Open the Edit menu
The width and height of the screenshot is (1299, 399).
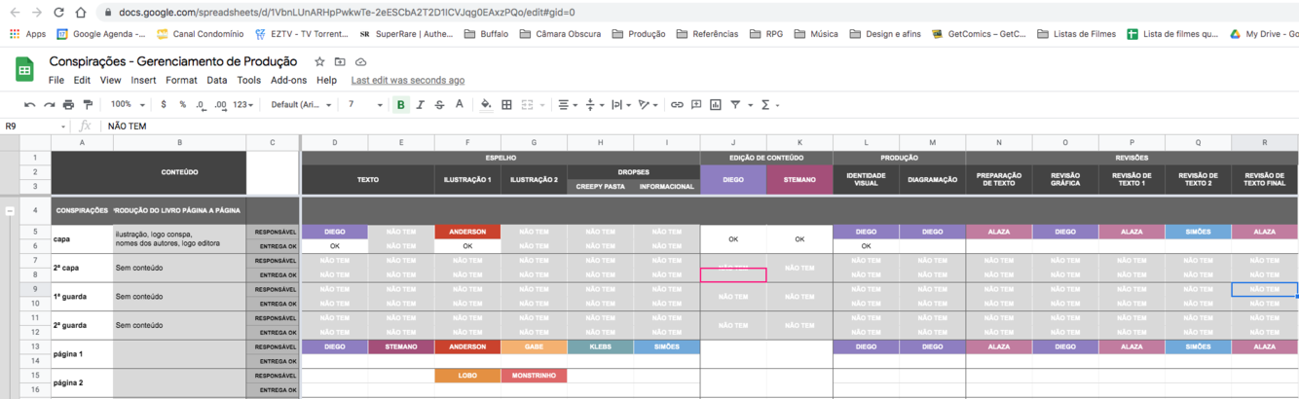(82, 80)
